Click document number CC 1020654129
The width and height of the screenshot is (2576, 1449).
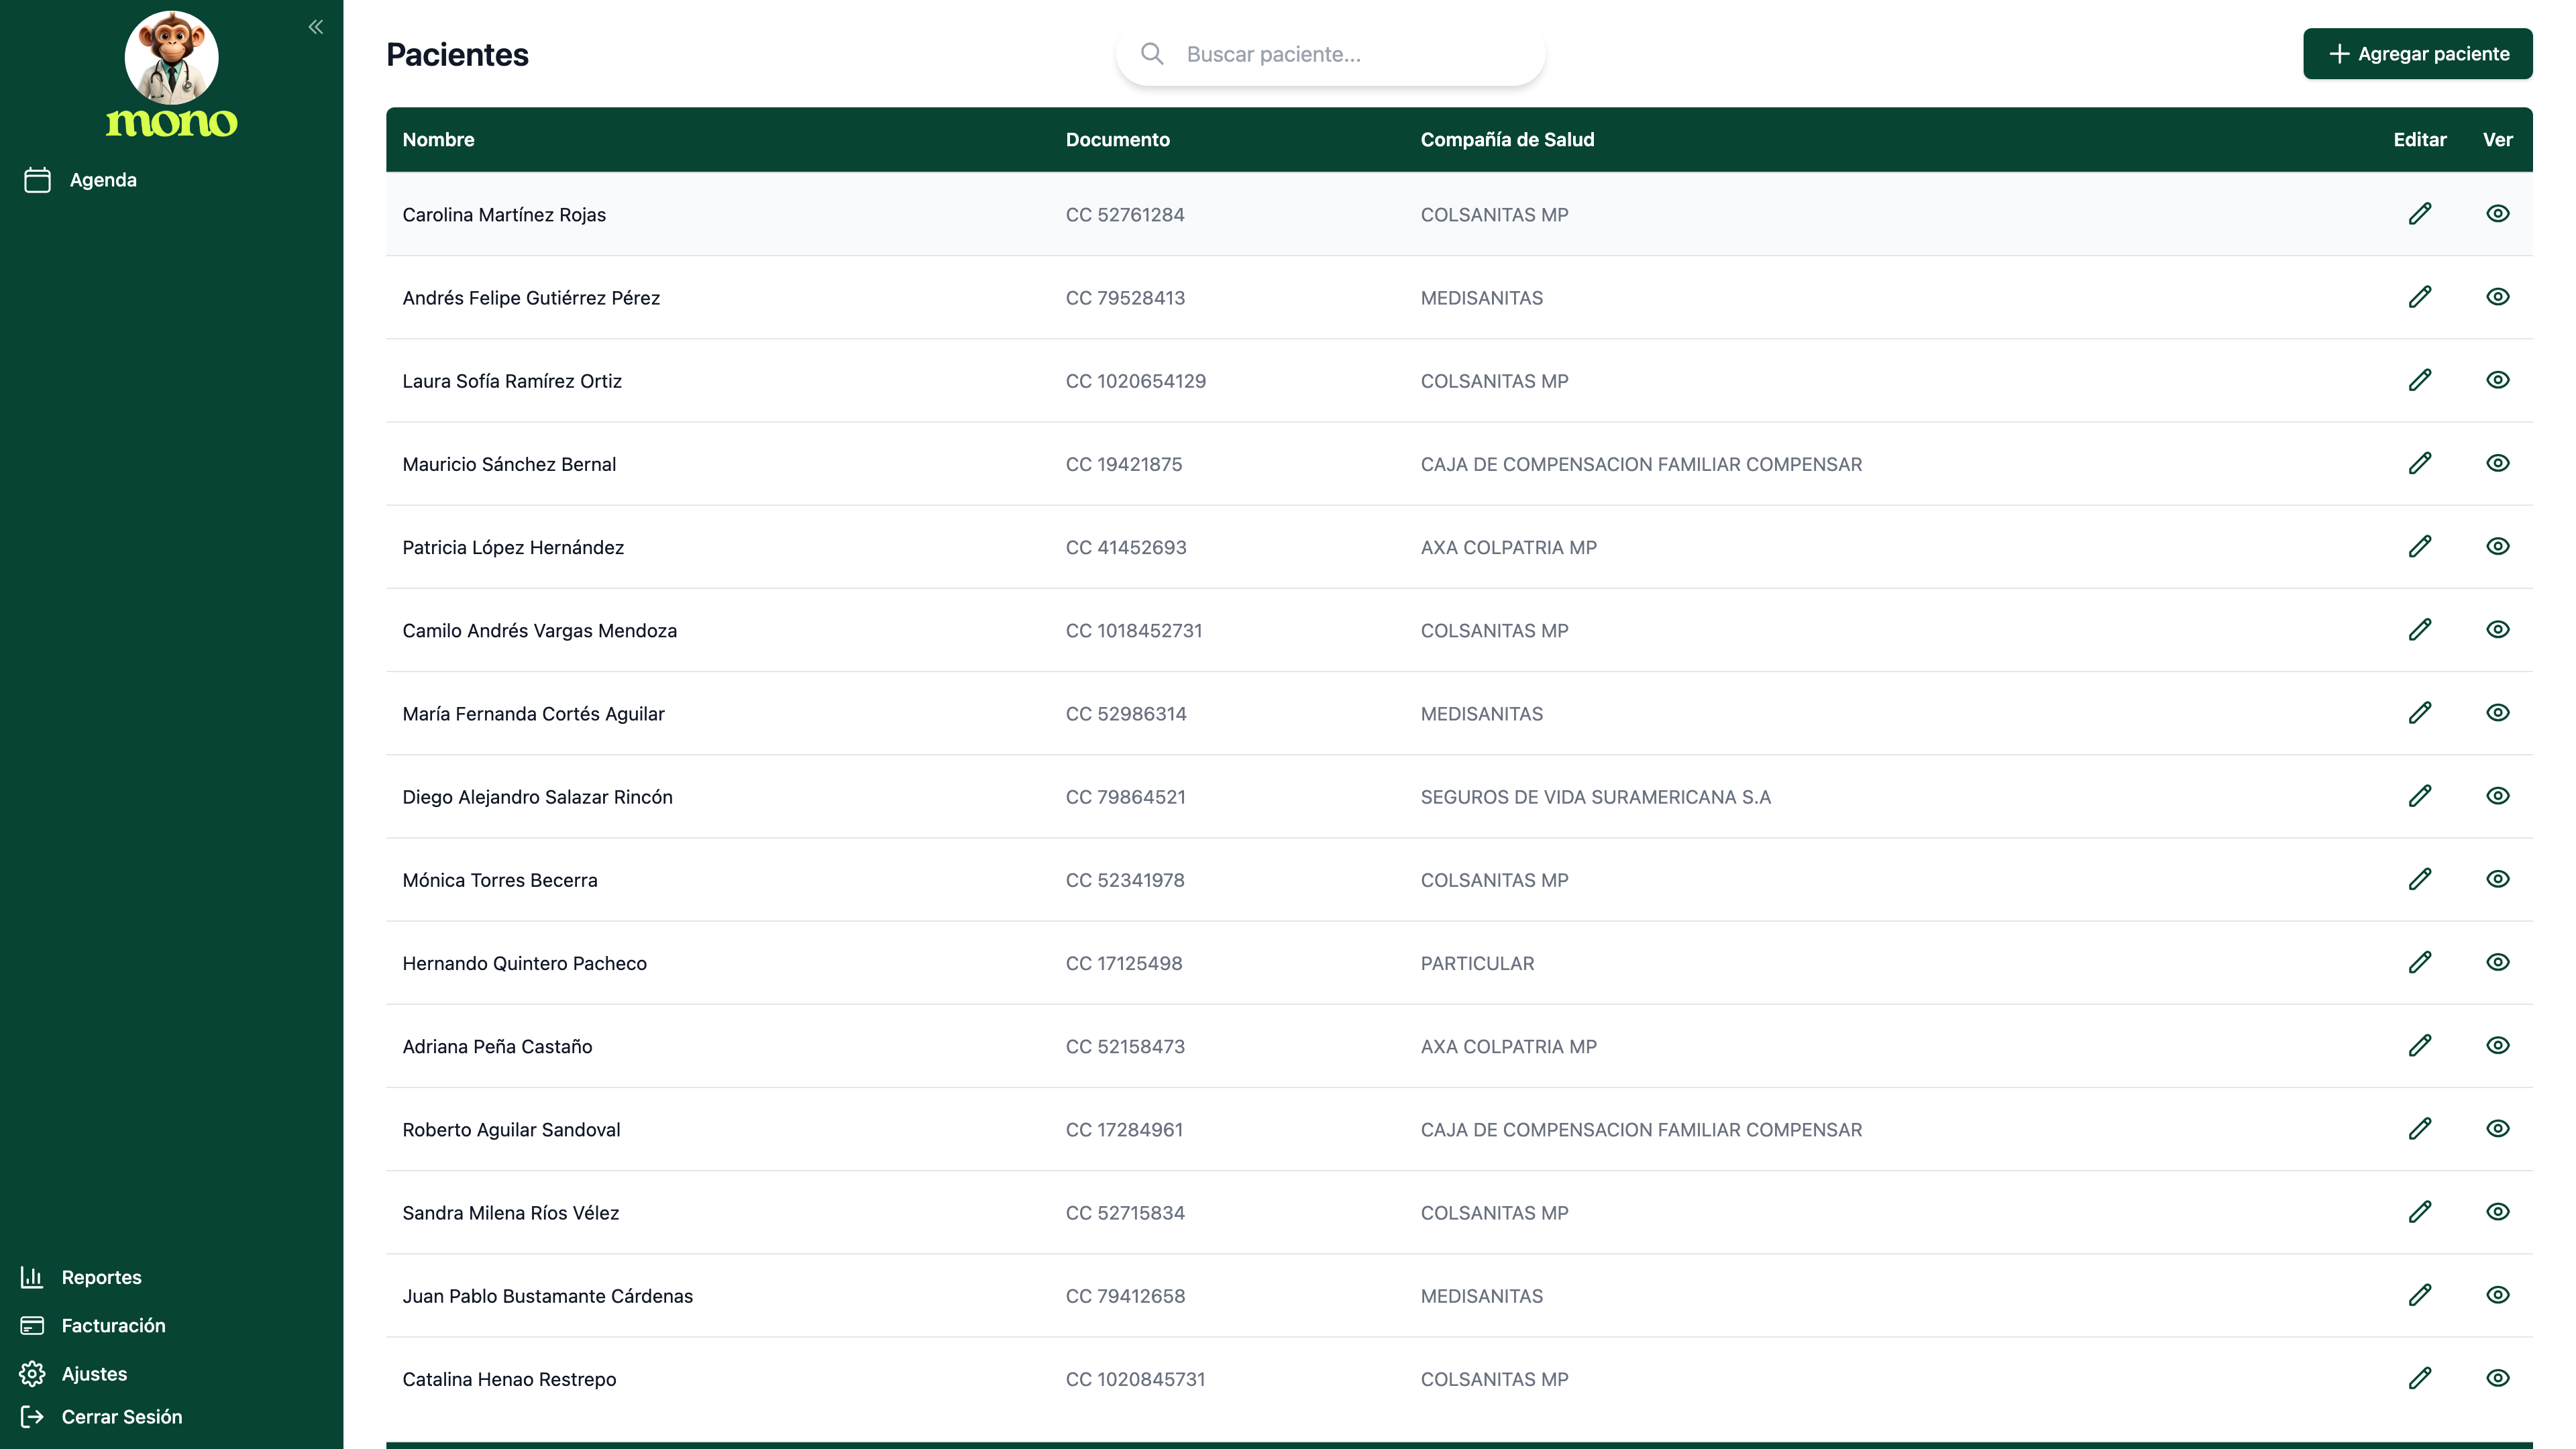tap(1135, 381)
